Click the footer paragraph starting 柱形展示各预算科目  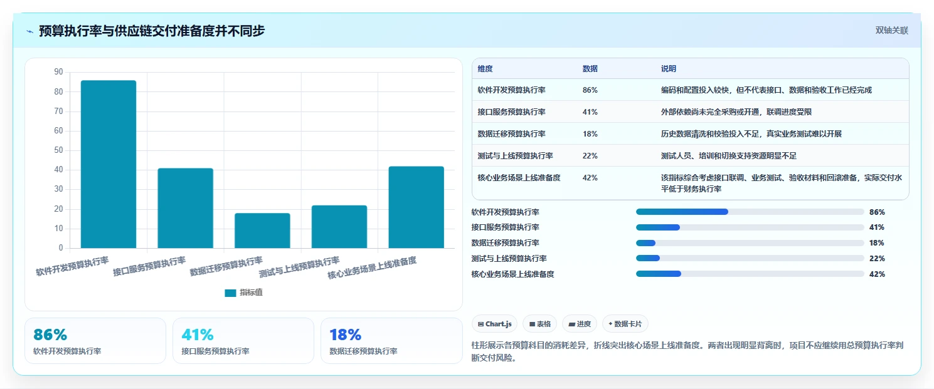[687, 352]
